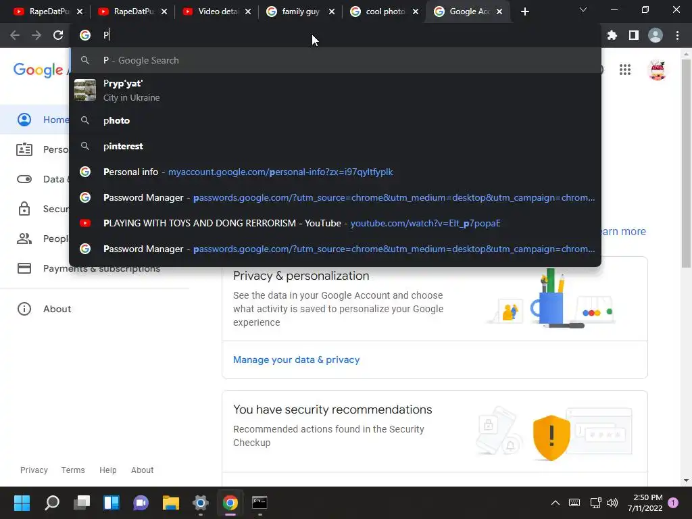The image size is (692, 519).
Task: Open a new tab with plus button
Action: (x=524, y=11)
